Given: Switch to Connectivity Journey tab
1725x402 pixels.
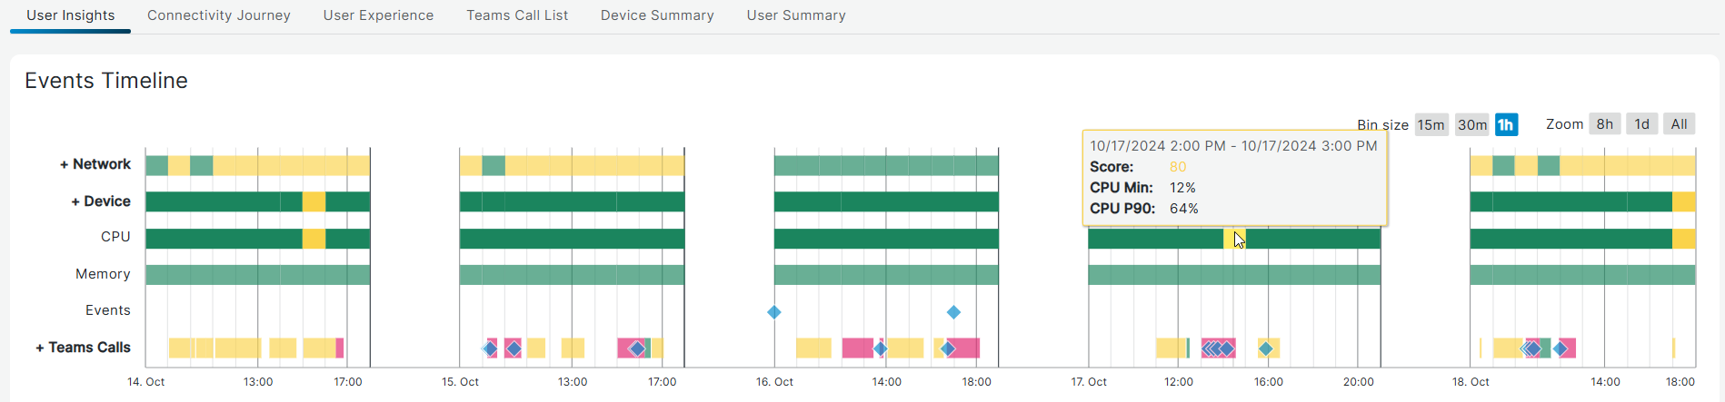Looking at the screenshot, I should tap(219, 15).
